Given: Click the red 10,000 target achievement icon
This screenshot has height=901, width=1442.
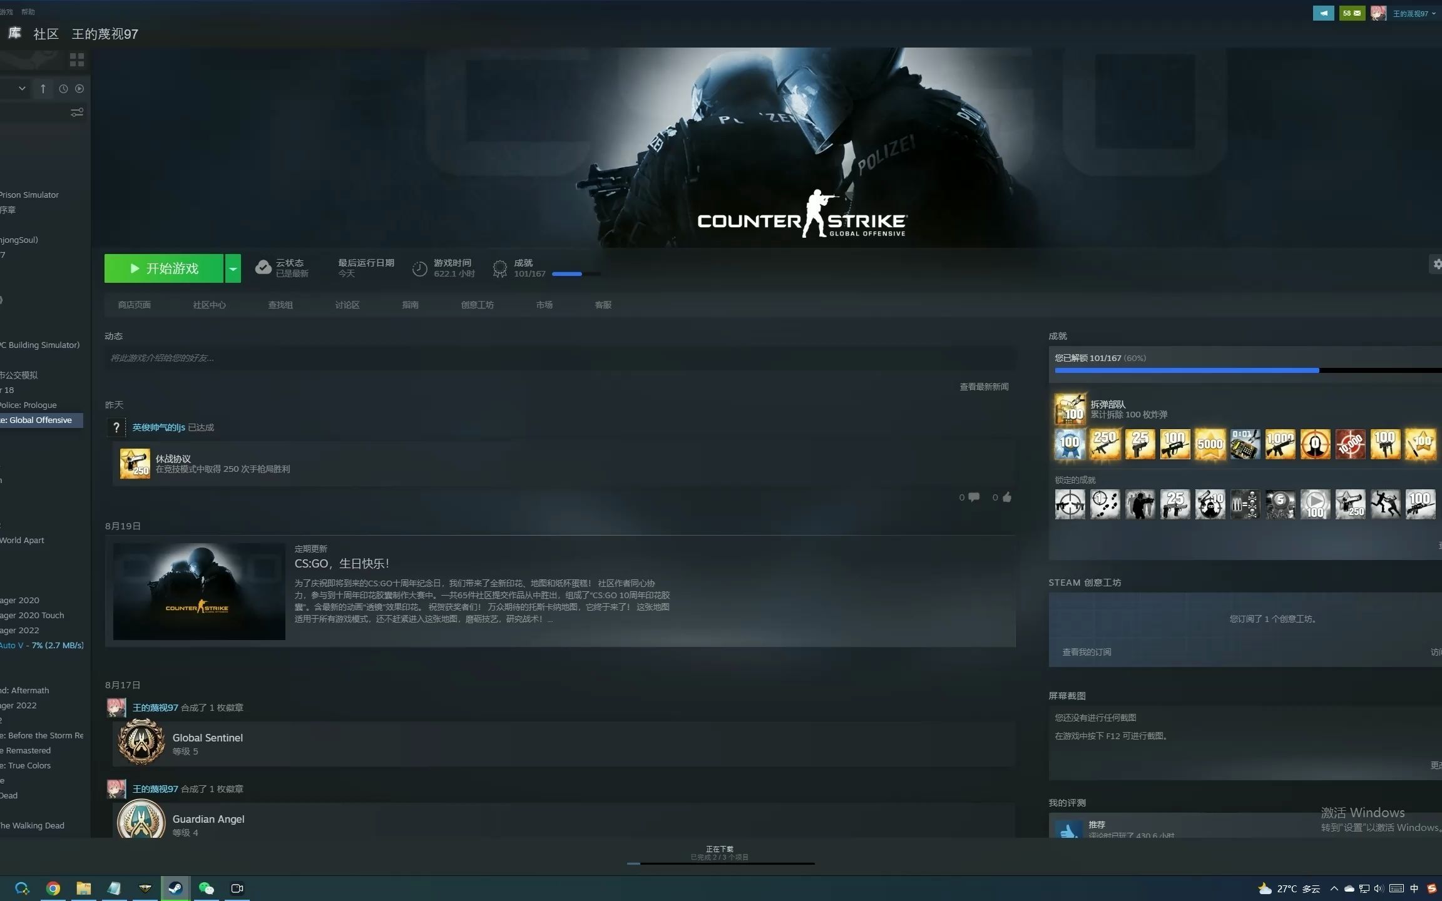Looking at the screenshot, I should 1351,444.
